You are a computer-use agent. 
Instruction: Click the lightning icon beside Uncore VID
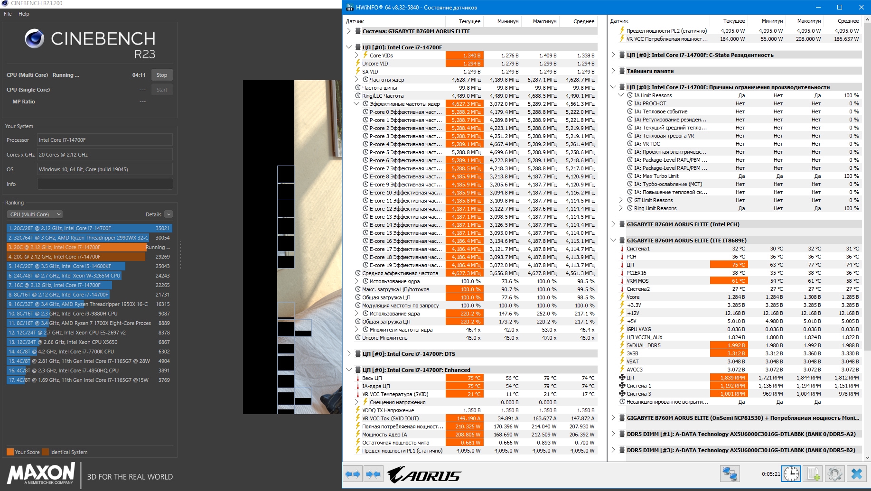pyautogui.click(x=358, y=64)
